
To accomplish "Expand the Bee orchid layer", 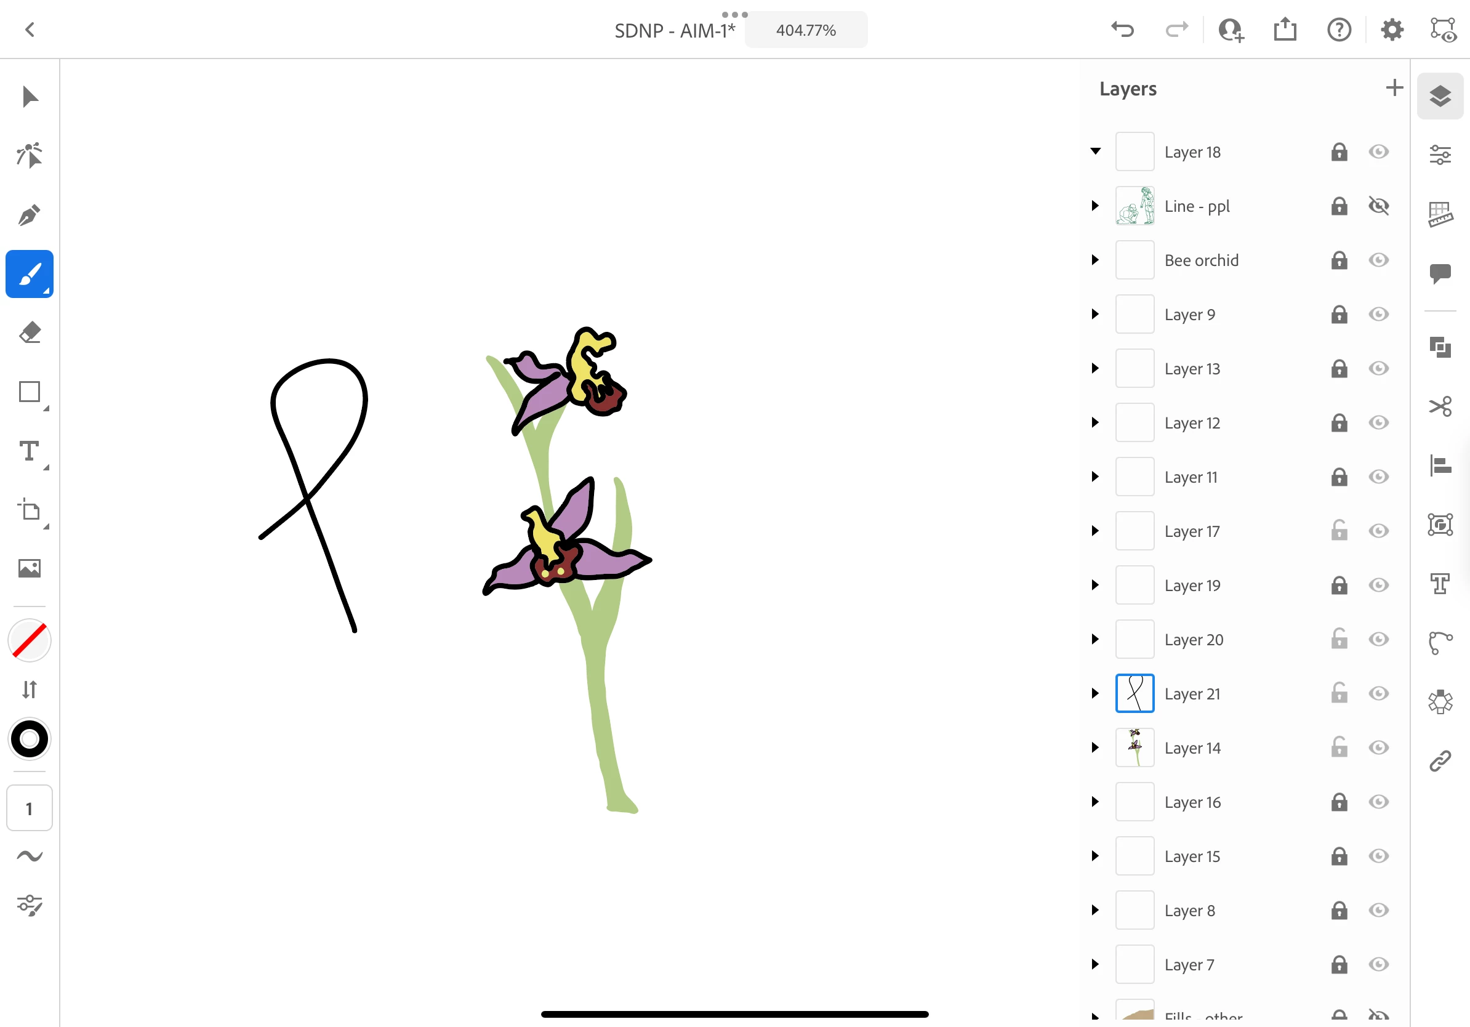I will [x=1096, y=260].
